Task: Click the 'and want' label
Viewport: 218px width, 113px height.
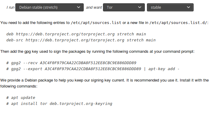Action: pos(94,7)
